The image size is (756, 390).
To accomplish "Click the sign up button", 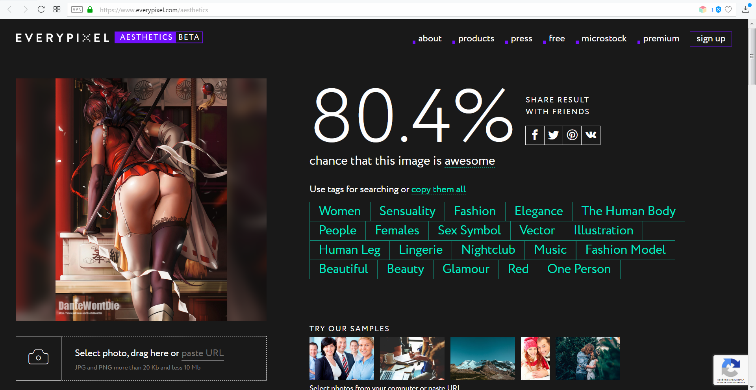I will click(x=711, y=39).
